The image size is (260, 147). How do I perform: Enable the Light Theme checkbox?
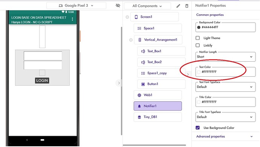(x=197, y=38)
